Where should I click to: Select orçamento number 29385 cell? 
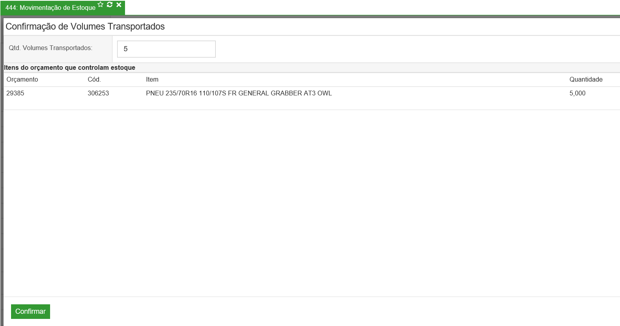coord(15,93)
